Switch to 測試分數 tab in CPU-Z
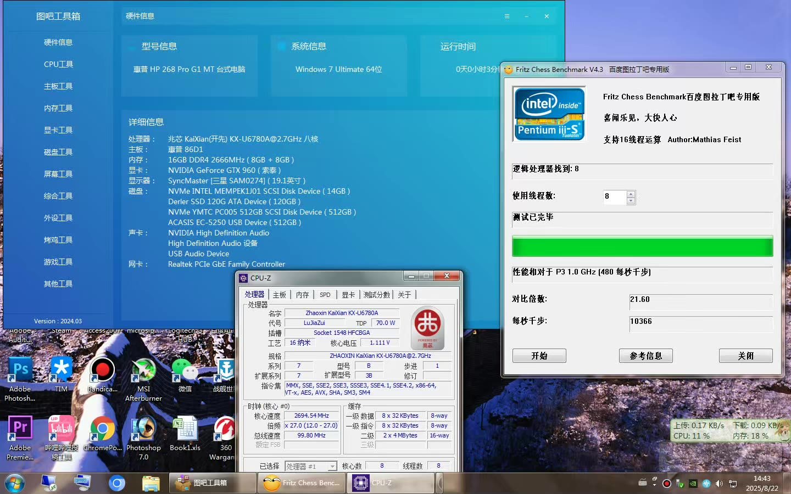The height and width of the screenshot is (494, 791). (376, 295)
